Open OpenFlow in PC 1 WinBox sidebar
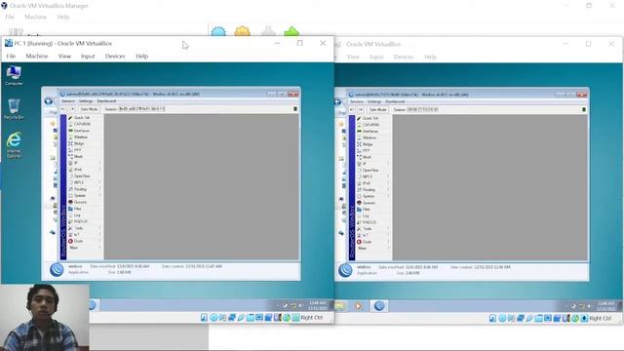Viewport: 624px width, 351px height. point(82,175)
